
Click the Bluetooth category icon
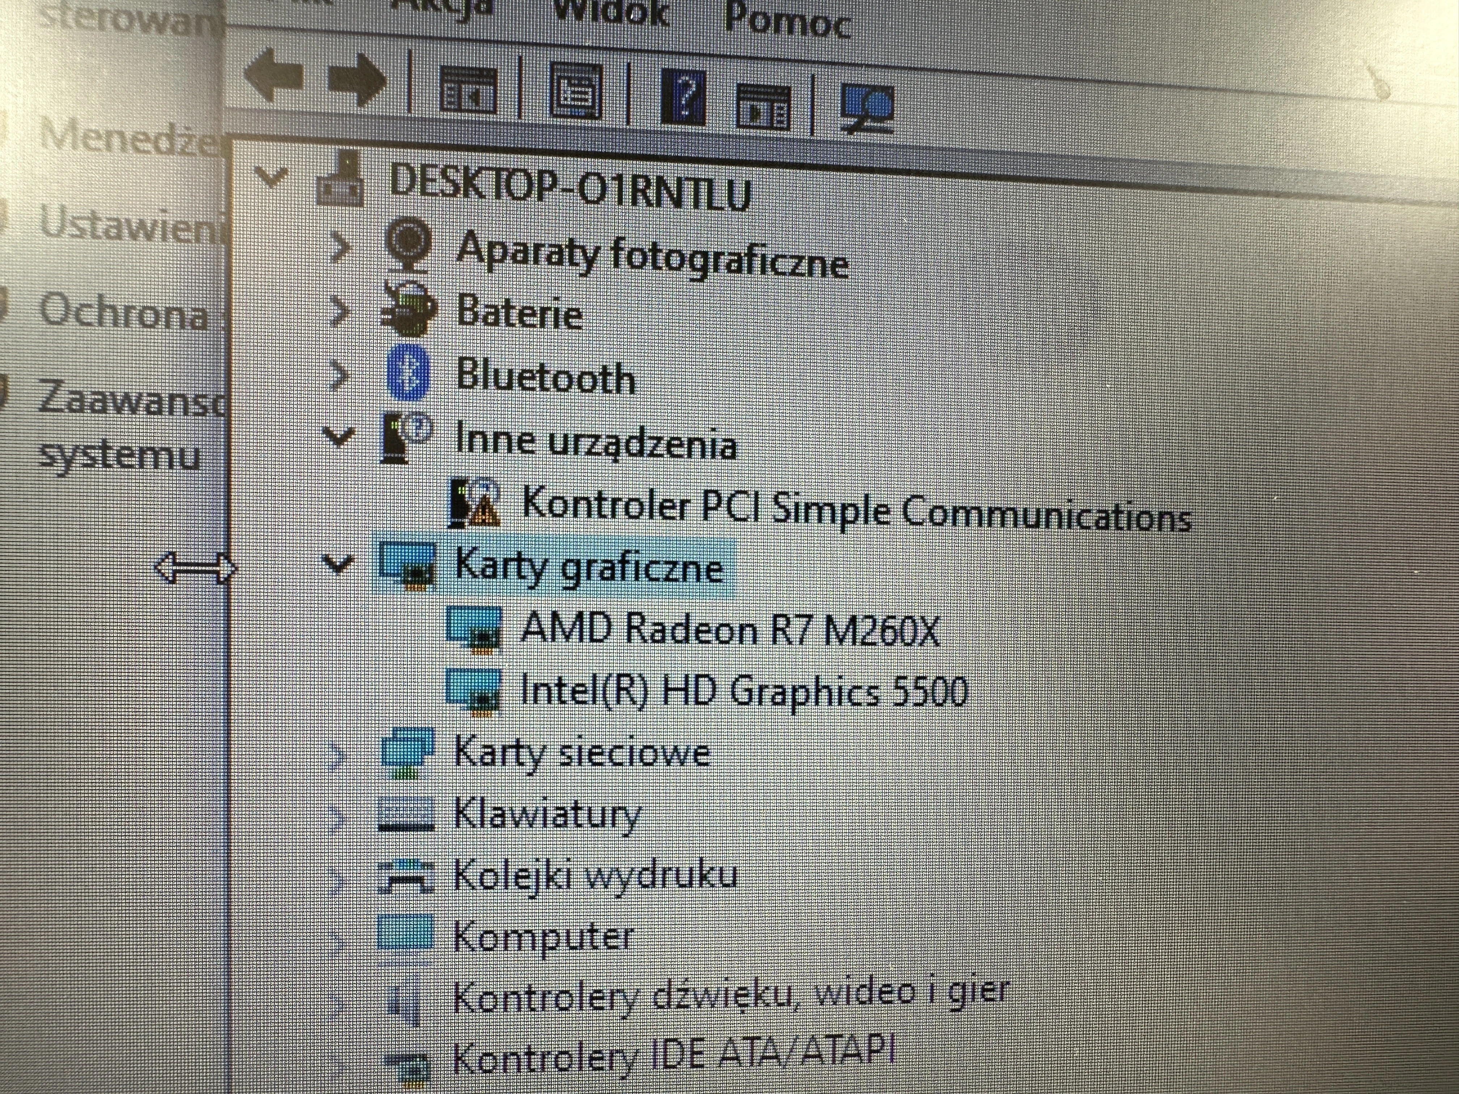click(407, 373)
